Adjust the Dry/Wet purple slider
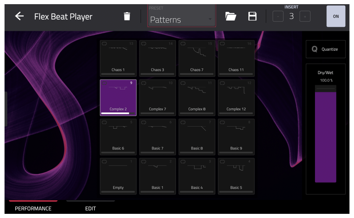Viewport: 354px width, 218px height. 325,137
